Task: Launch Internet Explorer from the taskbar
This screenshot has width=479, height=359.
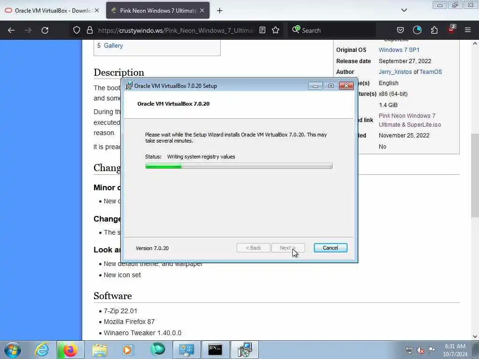Action: click(42, 350)
